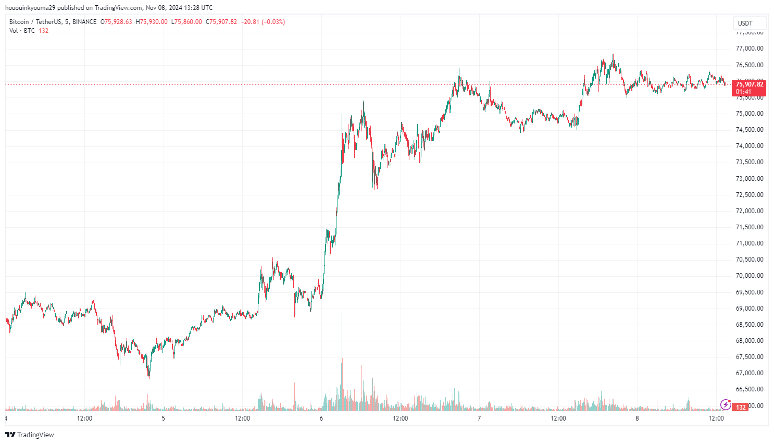Click the 72,000.00 price axis label
This screenshot has width=774, height=444.
(750, 211)
